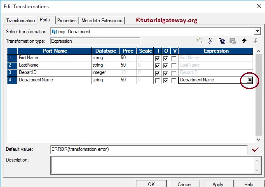Move port up with arrow icon
The height and width of the screenshot is (187, 265).
tap(244, 41)
